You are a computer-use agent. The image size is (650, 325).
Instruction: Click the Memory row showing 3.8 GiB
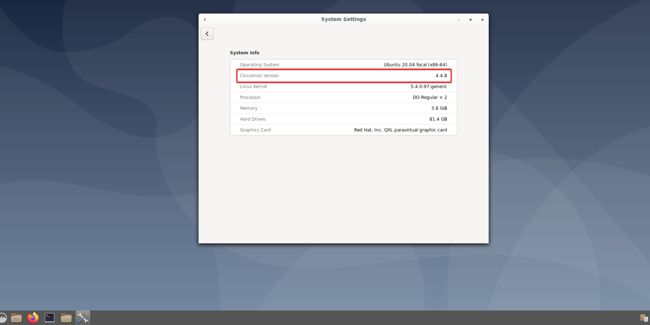tap(344, 108)
